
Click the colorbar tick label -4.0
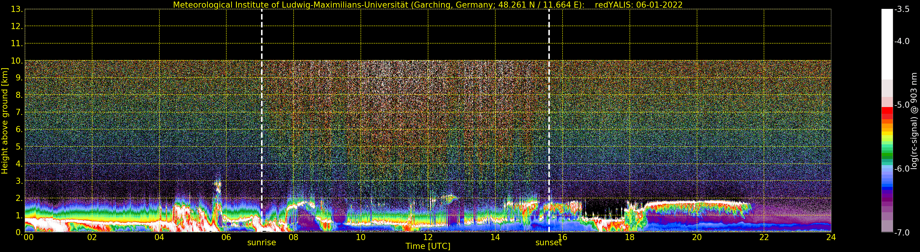click(902, 41)
